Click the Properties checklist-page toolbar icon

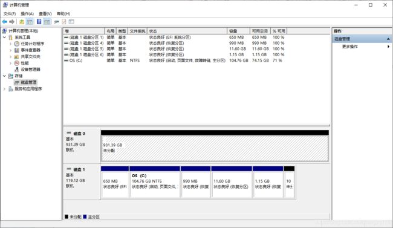click(x=64, y=22)
